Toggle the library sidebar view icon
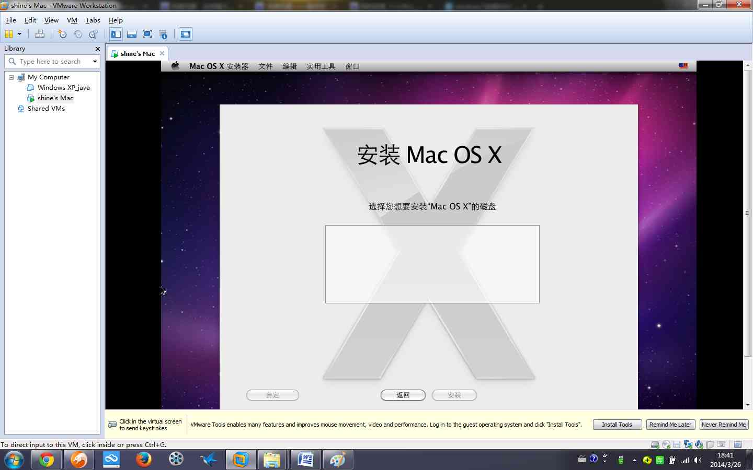Screen dimensions: 753x470 (116, 34)
